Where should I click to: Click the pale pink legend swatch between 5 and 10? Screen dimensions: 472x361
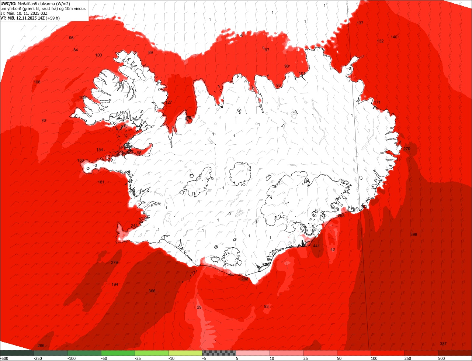253,353
